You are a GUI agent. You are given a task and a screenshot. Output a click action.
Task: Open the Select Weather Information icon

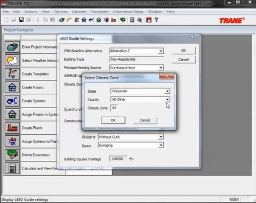[x=12, y=60]
